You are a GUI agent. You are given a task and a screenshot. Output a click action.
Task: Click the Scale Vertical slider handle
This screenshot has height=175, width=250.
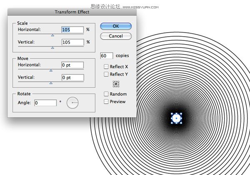(52, 48)
